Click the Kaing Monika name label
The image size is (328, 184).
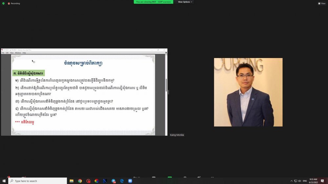[177, 135]
